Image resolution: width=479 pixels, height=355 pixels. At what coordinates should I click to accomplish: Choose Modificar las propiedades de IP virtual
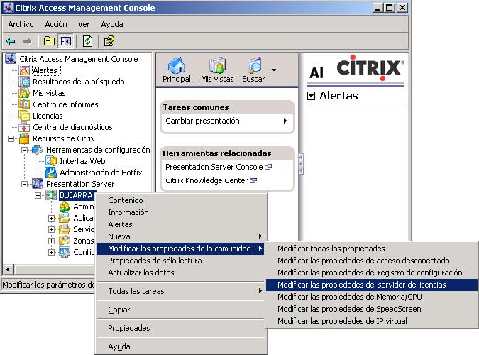click(x=371, y=321)
